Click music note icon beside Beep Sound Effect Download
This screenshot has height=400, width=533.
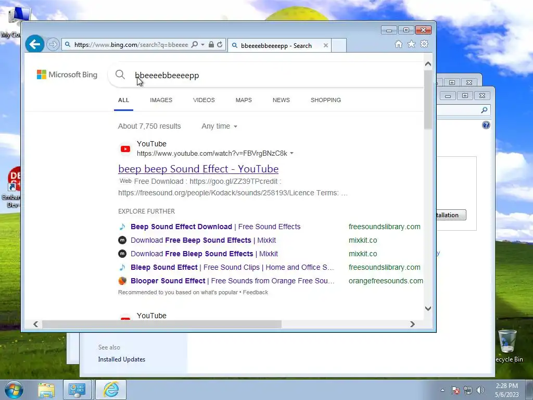(x=122, y=227)
